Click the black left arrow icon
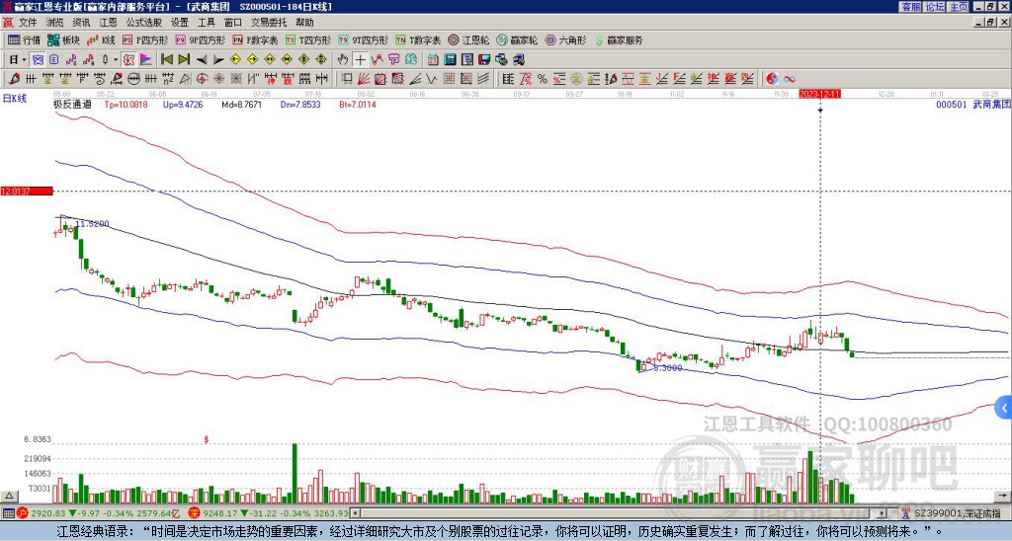This screenshot has height=541, width=1012. [202, 59]
